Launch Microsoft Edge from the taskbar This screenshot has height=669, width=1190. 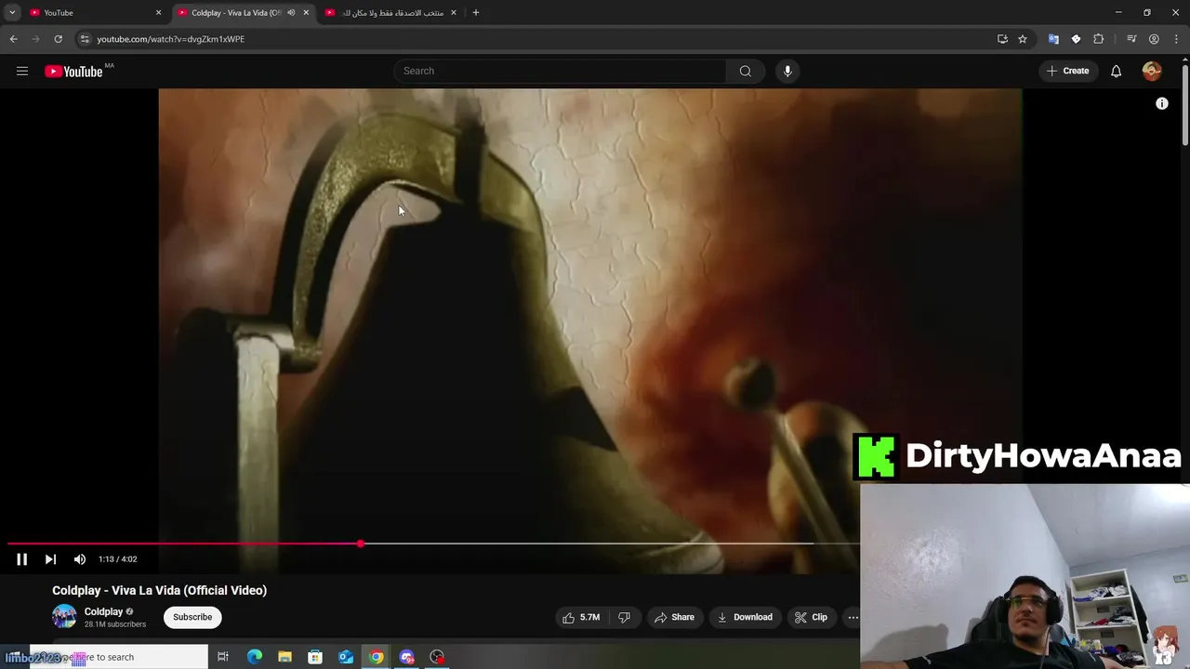click(255, 657)
